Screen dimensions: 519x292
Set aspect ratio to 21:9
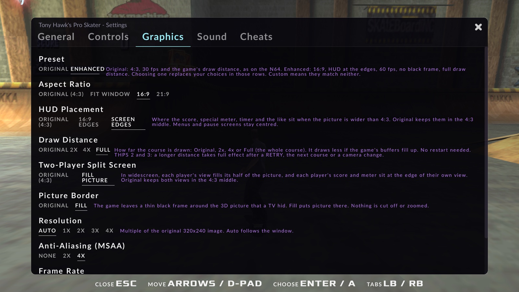163,94
